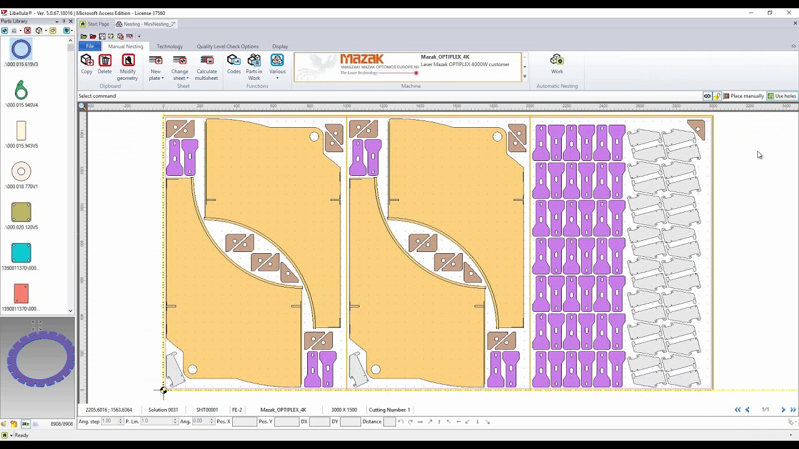The image size is (799, 449).
Task: Click the save floppy disk icon
Action: [102, 36]
